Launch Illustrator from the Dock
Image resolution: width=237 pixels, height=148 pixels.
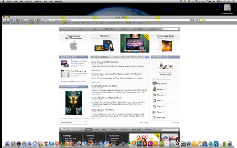pos(156,144)
